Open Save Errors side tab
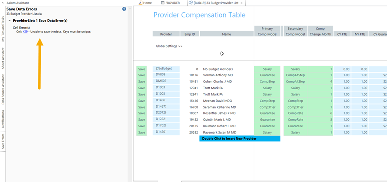This screenshot has height=182, width=387. pos(3,142)
